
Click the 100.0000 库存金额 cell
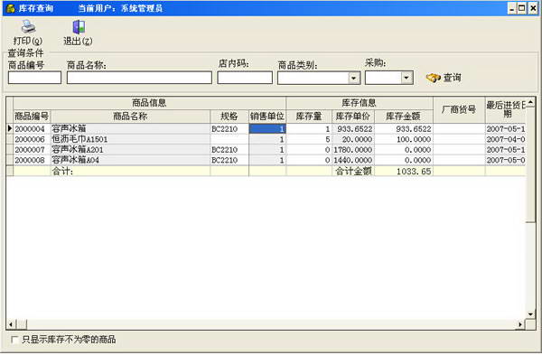pyautogui.click(x=404, y=139)
